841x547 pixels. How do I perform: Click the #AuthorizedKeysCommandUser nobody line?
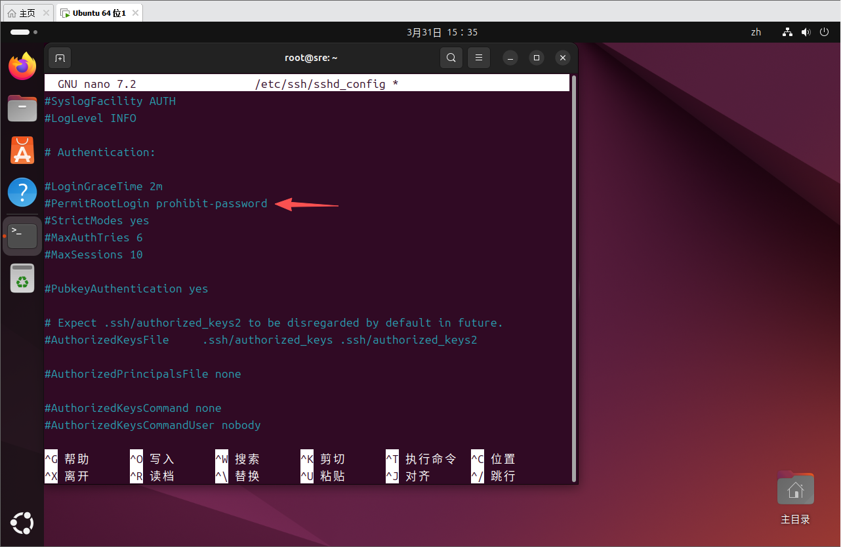(153, 425)
